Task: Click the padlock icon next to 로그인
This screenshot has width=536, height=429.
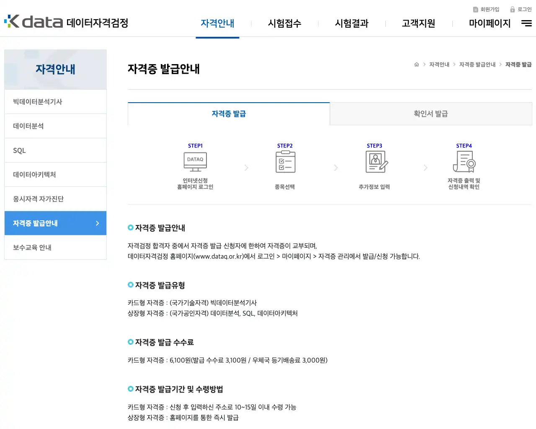Action: coord(513,9)
